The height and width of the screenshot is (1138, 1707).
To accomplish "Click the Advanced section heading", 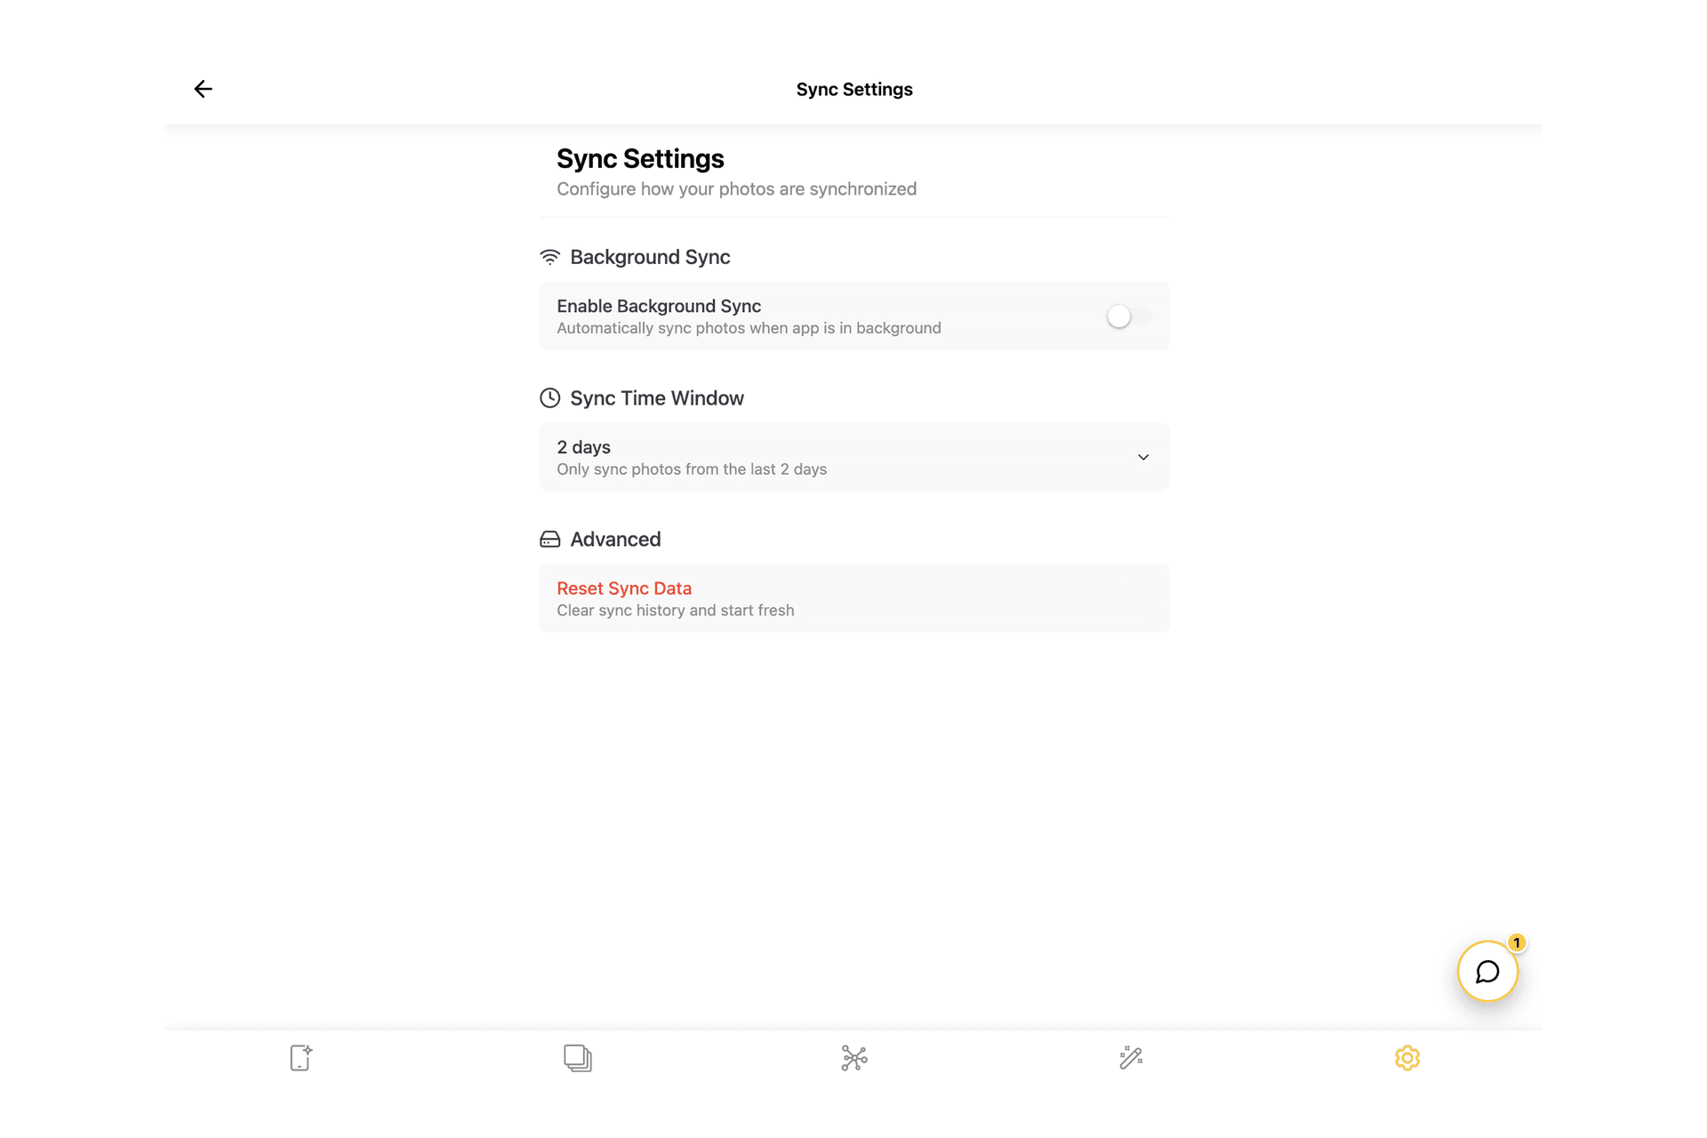I will 615,540.
